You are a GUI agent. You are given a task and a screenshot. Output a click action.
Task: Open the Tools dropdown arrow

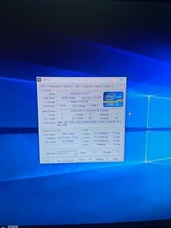[x=89, y=159]
